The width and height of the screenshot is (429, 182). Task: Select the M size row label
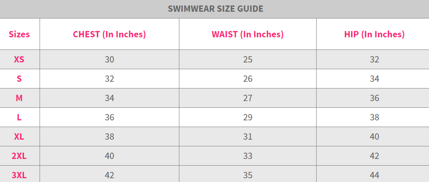click(x=19, y=98)
